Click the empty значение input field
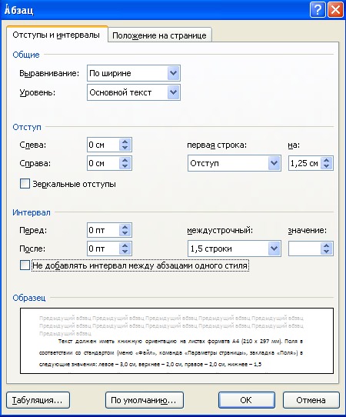The width and height of the screenshot is (346, 417). click(x=304, y=249)
